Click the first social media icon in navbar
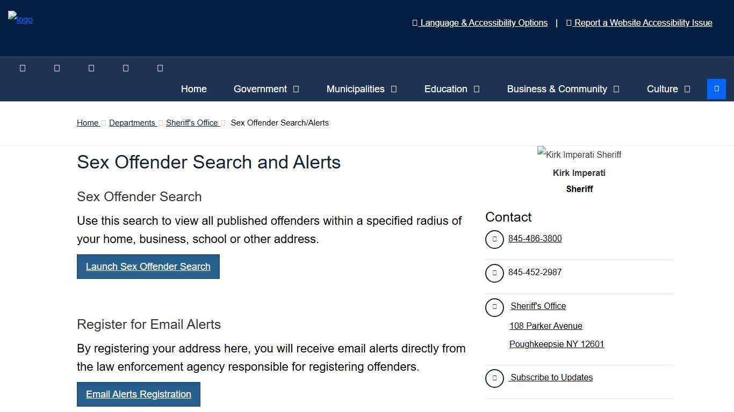 click(23, 68)
